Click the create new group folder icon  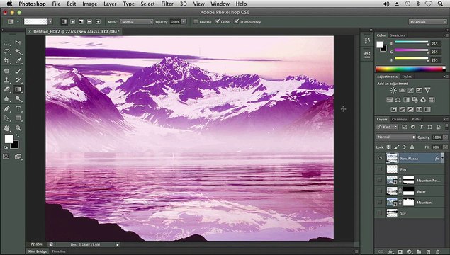419,252
